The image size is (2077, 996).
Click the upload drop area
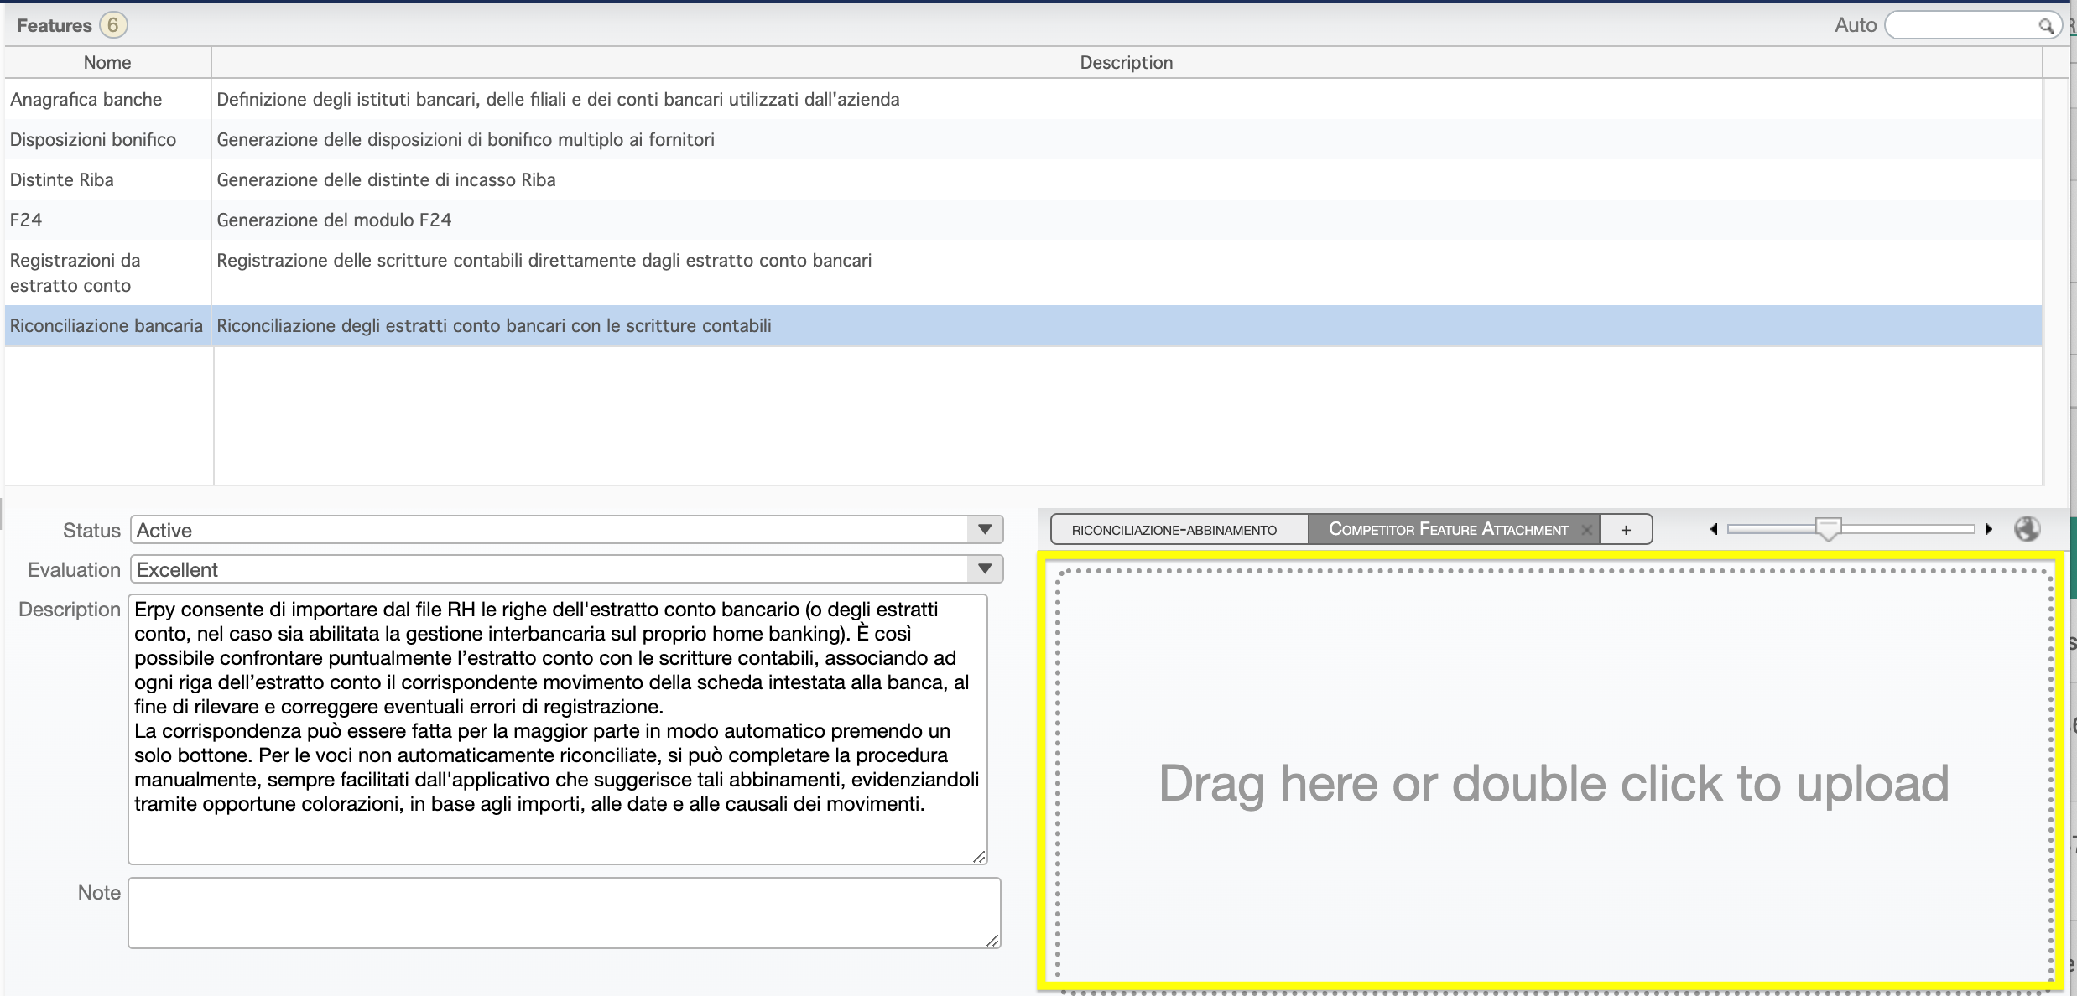(x=1554, y=783)
